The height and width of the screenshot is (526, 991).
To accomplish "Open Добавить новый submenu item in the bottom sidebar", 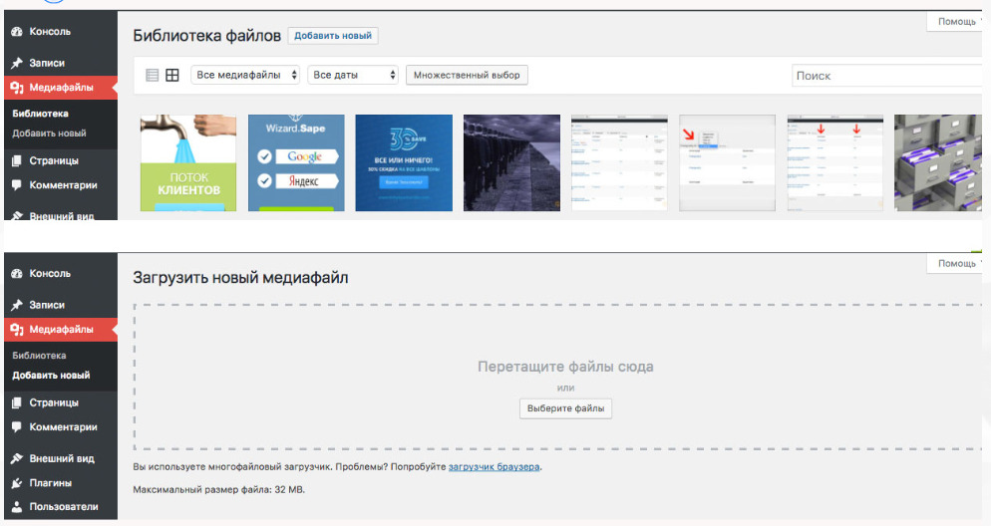I will point(51,376).
